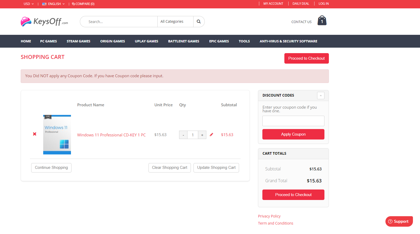Collapse the Discount Codes panel

tap(320, 96)
